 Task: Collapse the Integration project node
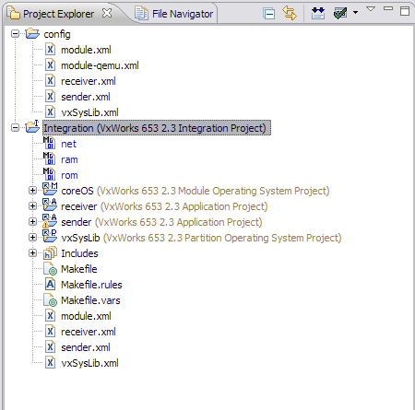tap(15, 127)
